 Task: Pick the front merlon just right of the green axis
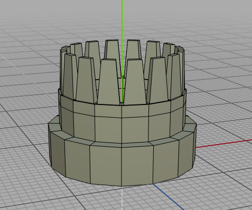(135, 82)
